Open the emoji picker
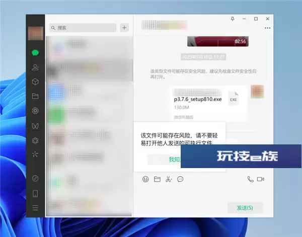302x237 pixels. click(145, 179)
